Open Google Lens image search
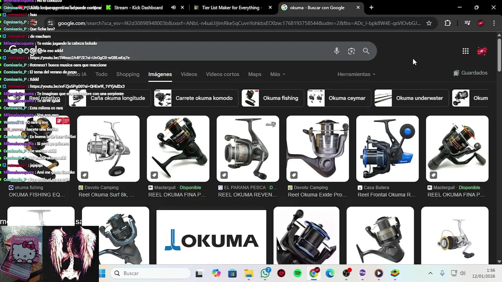The width and height of the screenshot is (502, 282). 351,51
